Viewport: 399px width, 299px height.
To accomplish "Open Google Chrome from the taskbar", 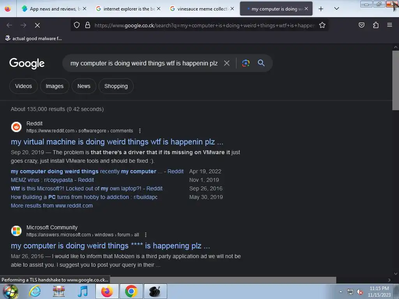I will 131,291.
